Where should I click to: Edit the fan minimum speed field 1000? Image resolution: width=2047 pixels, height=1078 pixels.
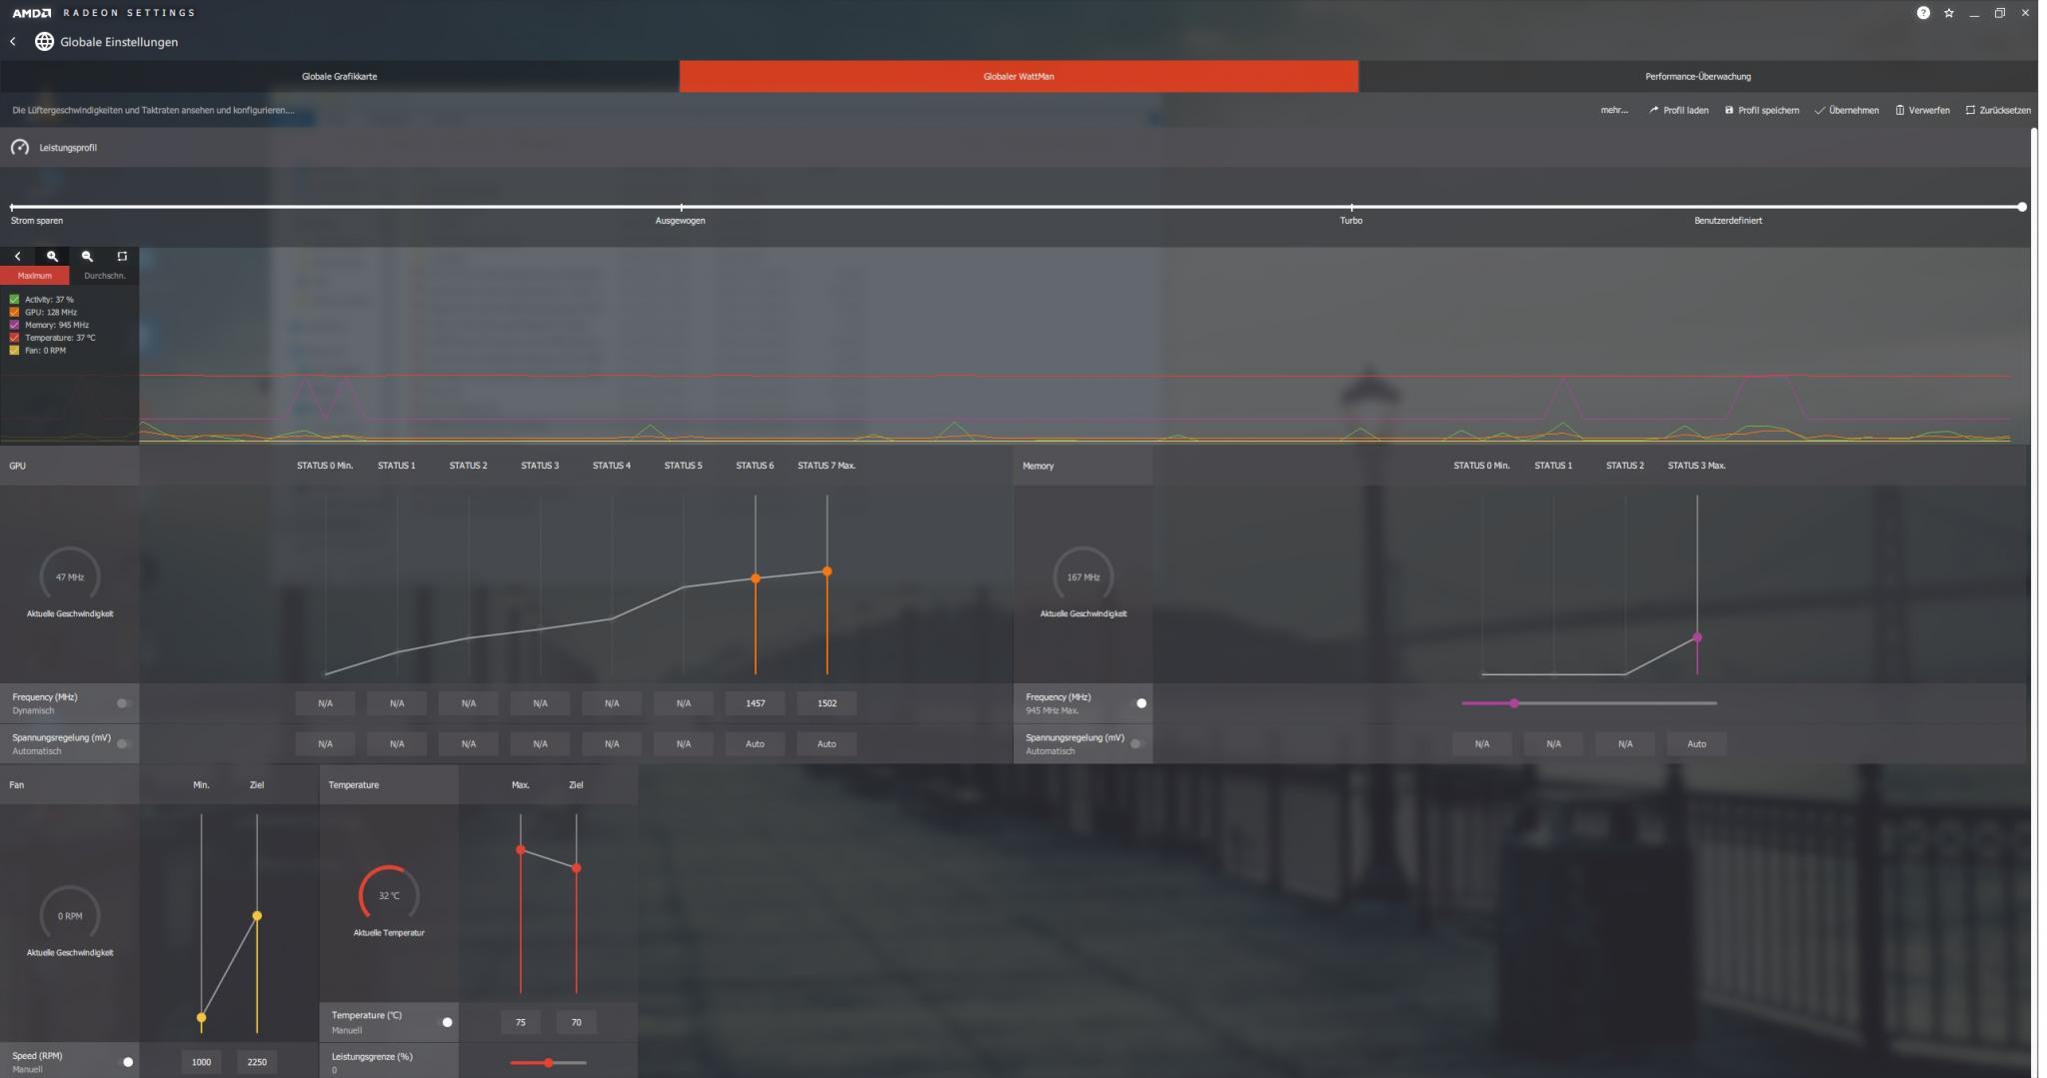tap(201, 1062)
